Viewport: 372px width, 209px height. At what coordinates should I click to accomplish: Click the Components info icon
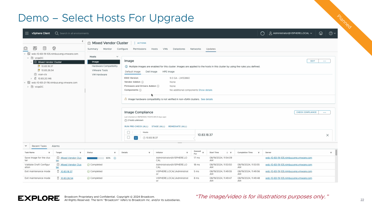coord(140,90)
